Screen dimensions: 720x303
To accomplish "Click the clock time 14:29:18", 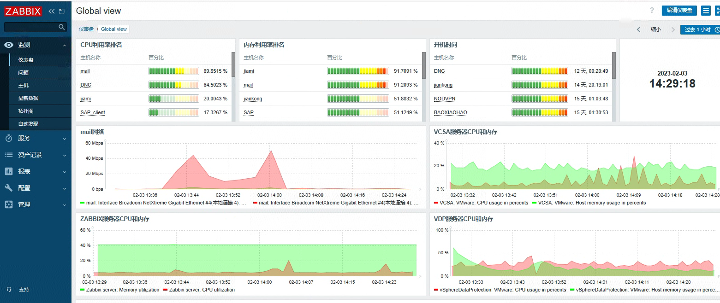I will tap(672, 84).
